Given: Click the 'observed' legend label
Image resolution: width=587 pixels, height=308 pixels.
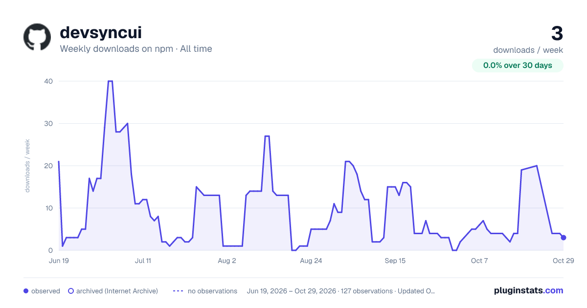Looking at the screenshot, I should [45, 291].
